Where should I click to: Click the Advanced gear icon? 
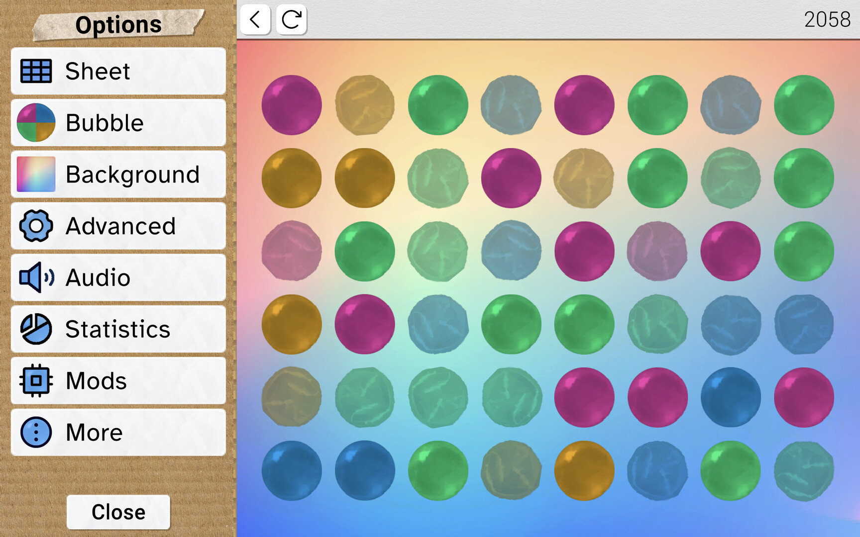[x=36, y=226]
